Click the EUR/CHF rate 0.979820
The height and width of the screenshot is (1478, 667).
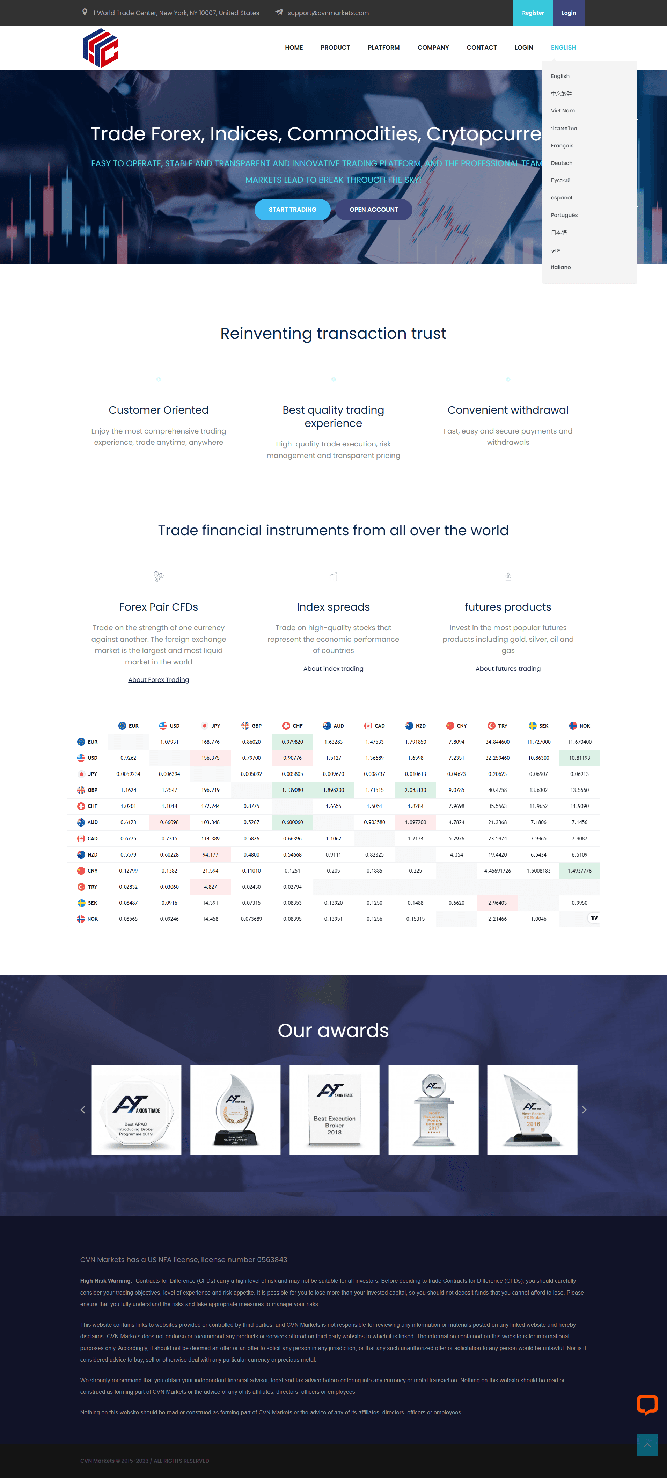[293, 741]
